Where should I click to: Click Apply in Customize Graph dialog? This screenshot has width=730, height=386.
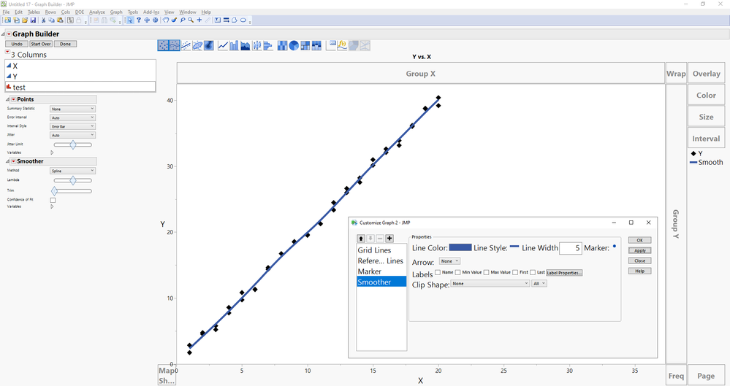[639, 250]
